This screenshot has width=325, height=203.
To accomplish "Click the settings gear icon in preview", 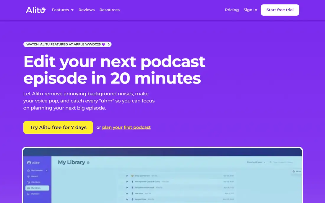I will 293,171.
